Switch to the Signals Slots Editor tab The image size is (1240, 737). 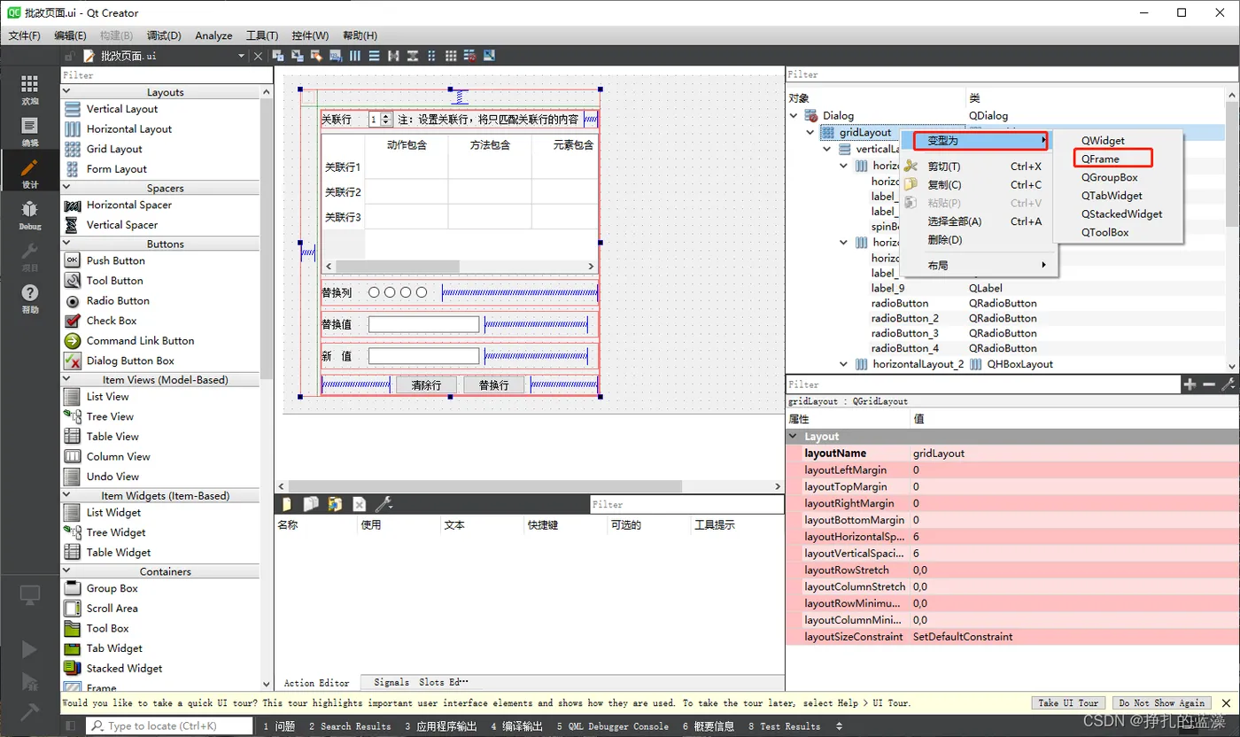tap(421, 683)
